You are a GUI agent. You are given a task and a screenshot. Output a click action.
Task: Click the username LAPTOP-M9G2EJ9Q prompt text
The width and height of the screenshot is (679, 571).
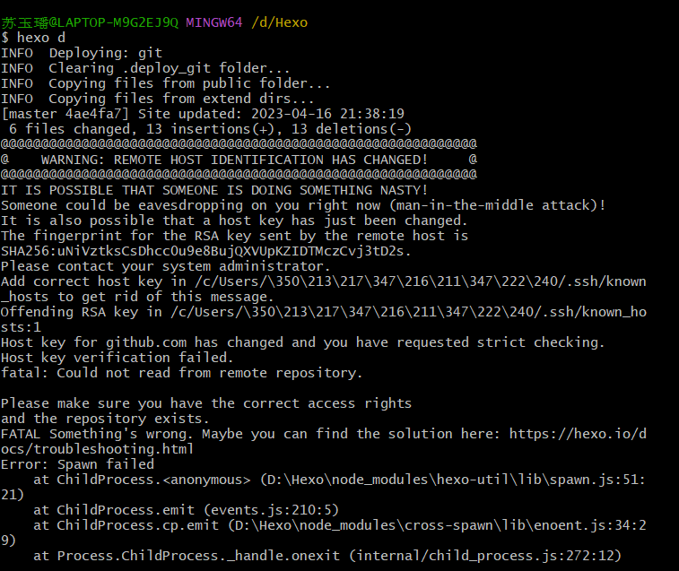pos(90,22)
